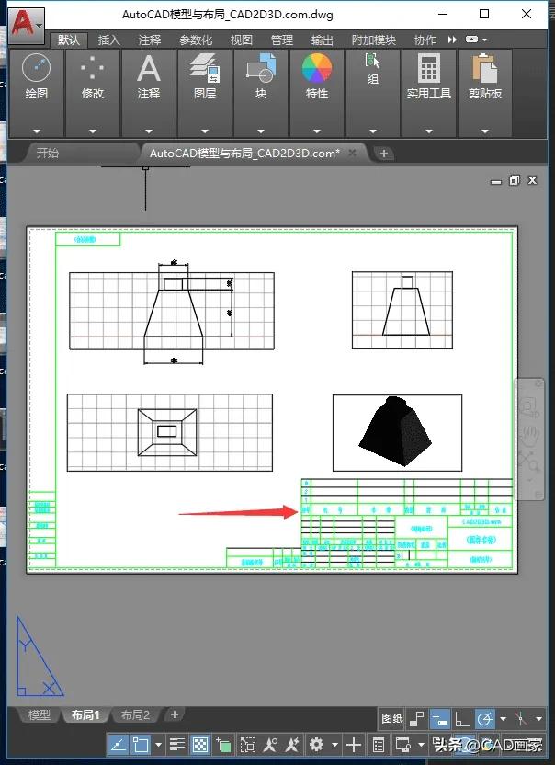Select the 布局1 layout tab
The width and height of the screenshot is (555, 765).
(85, 715)
